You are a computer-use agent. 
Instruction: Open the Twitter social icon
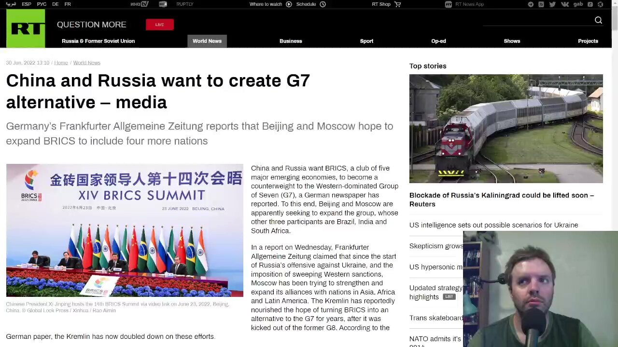click(x=552, y=4)
